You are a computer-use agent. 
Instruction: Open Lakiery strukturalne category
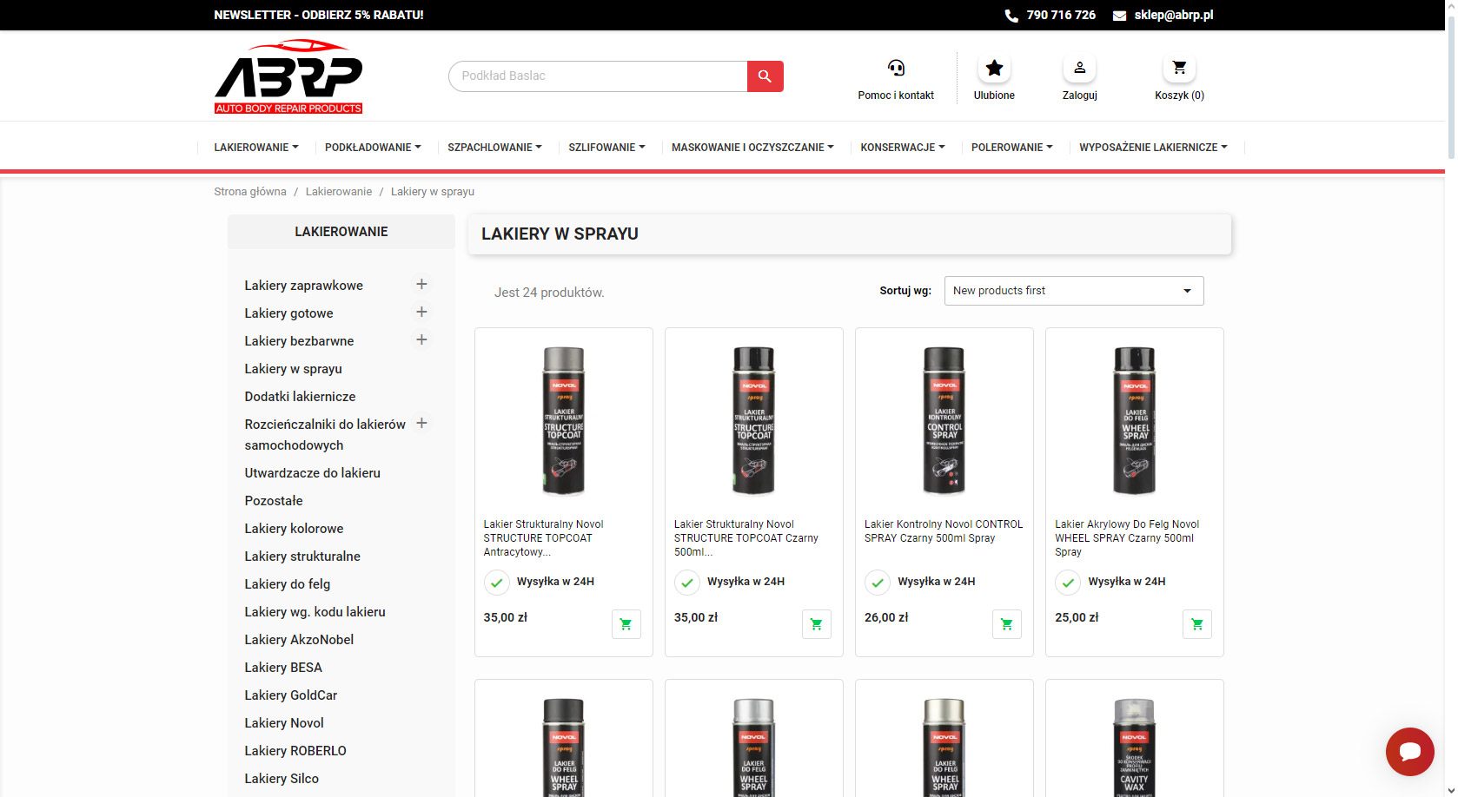(302, 557)
